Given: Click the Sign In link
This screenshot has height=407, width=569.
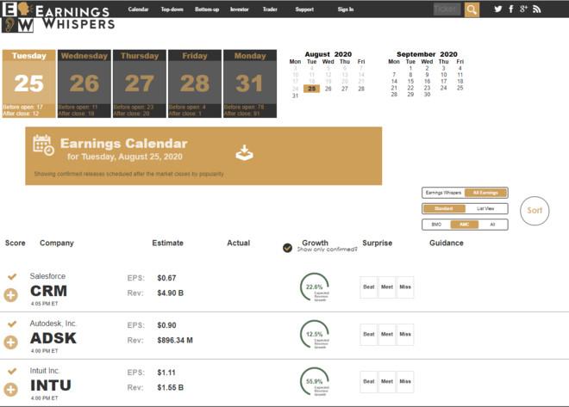Looking at the screenshot, I should 346,9.
